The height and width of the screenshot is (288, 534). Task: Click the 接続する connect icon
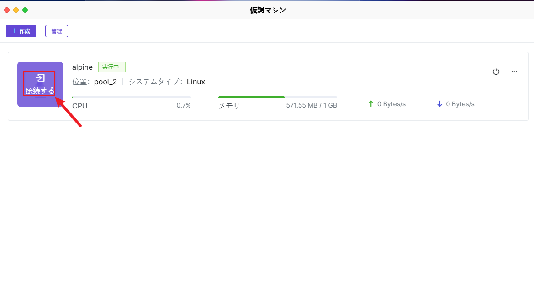[x=40, y=78]
